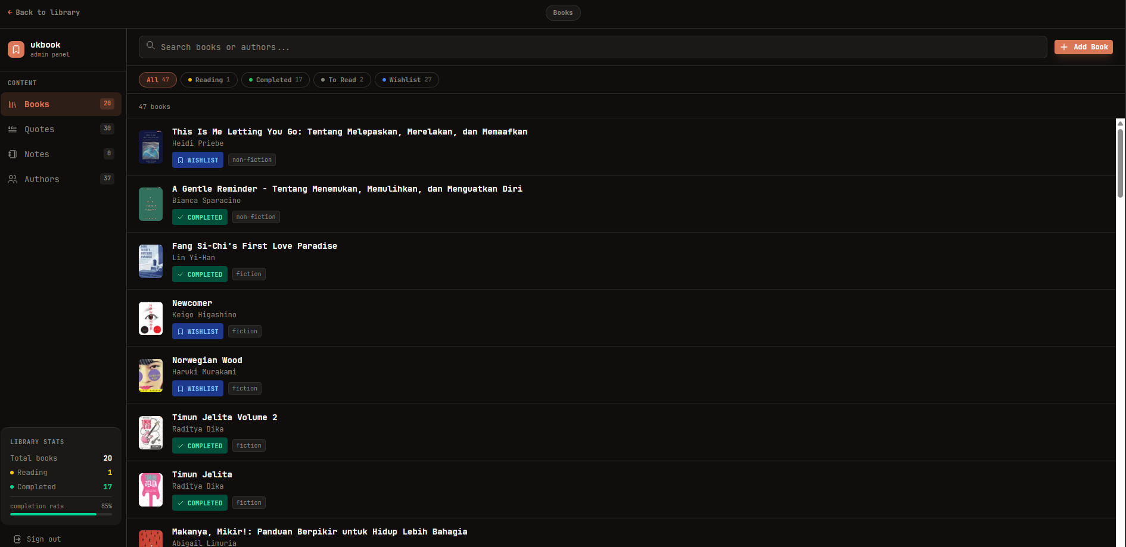The height and width of the screenshot is (547, 1126).
Task: Open the pink Timun Jelita cover thumbnail
Action: pos(151,490)
